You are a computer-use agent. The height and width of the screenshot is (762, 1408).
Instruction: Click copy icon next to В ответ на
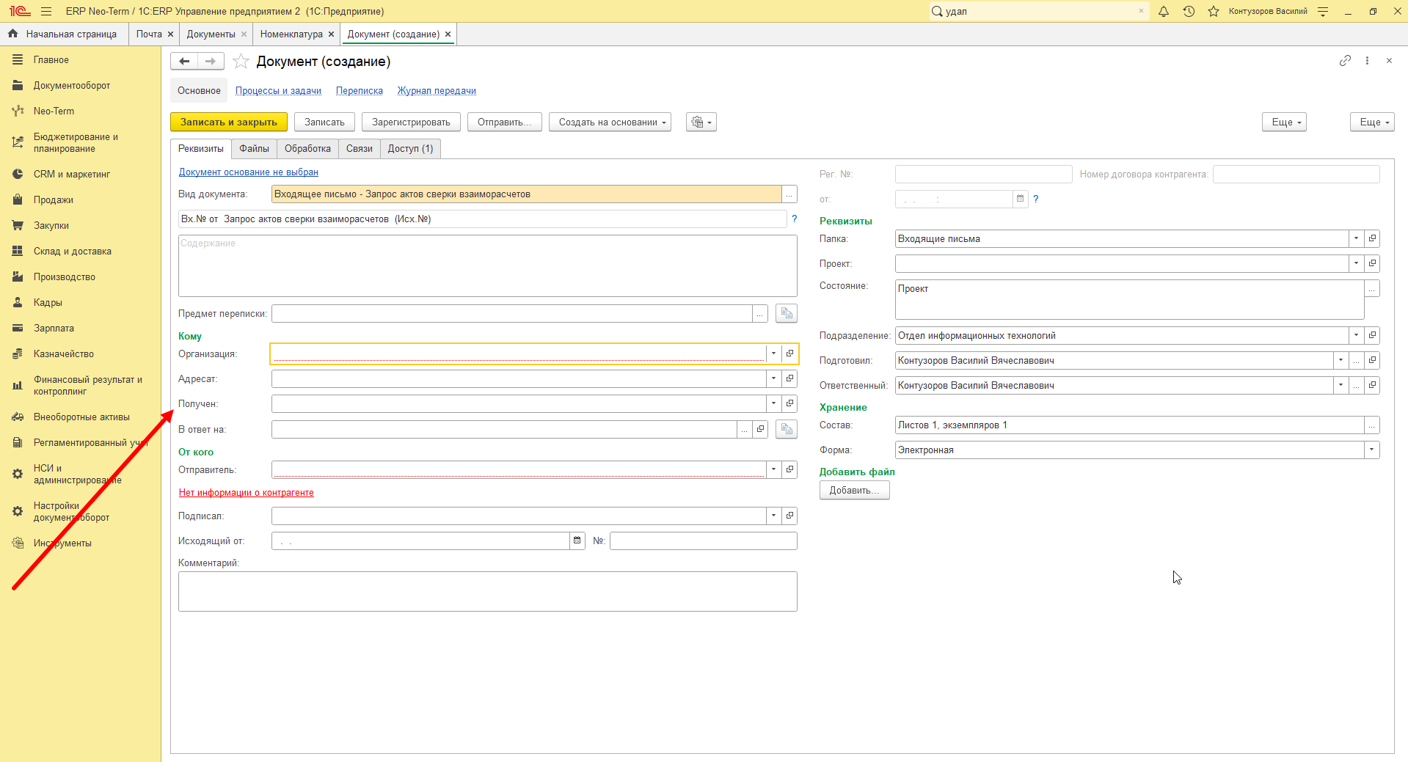click(x=787, y=429)
